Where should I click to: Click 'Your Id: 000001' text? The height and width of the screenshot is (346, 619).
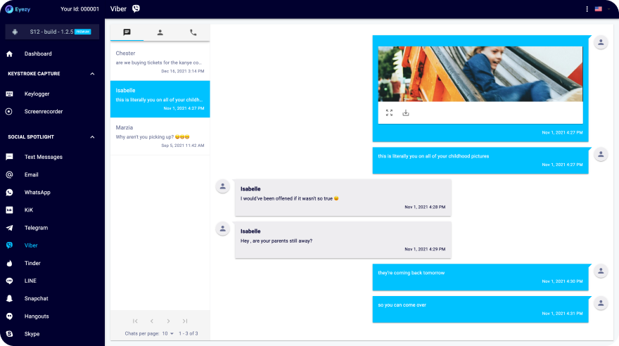click(79, 9)
